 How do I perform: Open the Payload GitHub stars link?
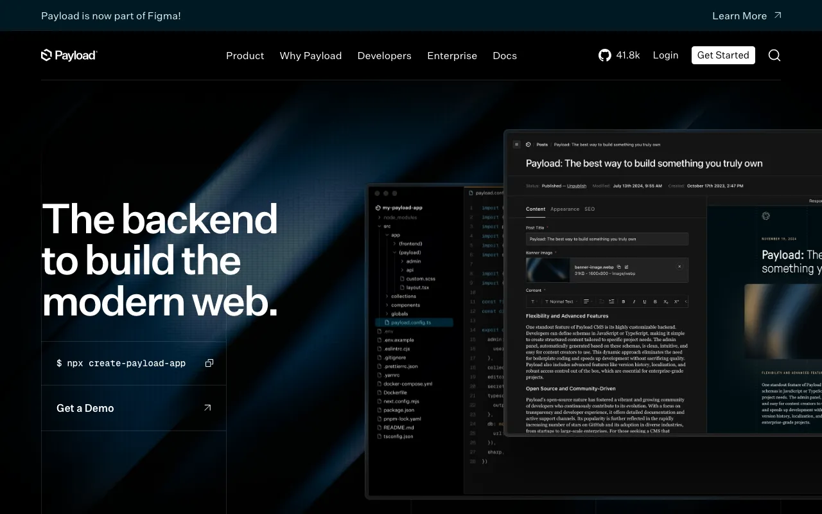pos(618,55)
